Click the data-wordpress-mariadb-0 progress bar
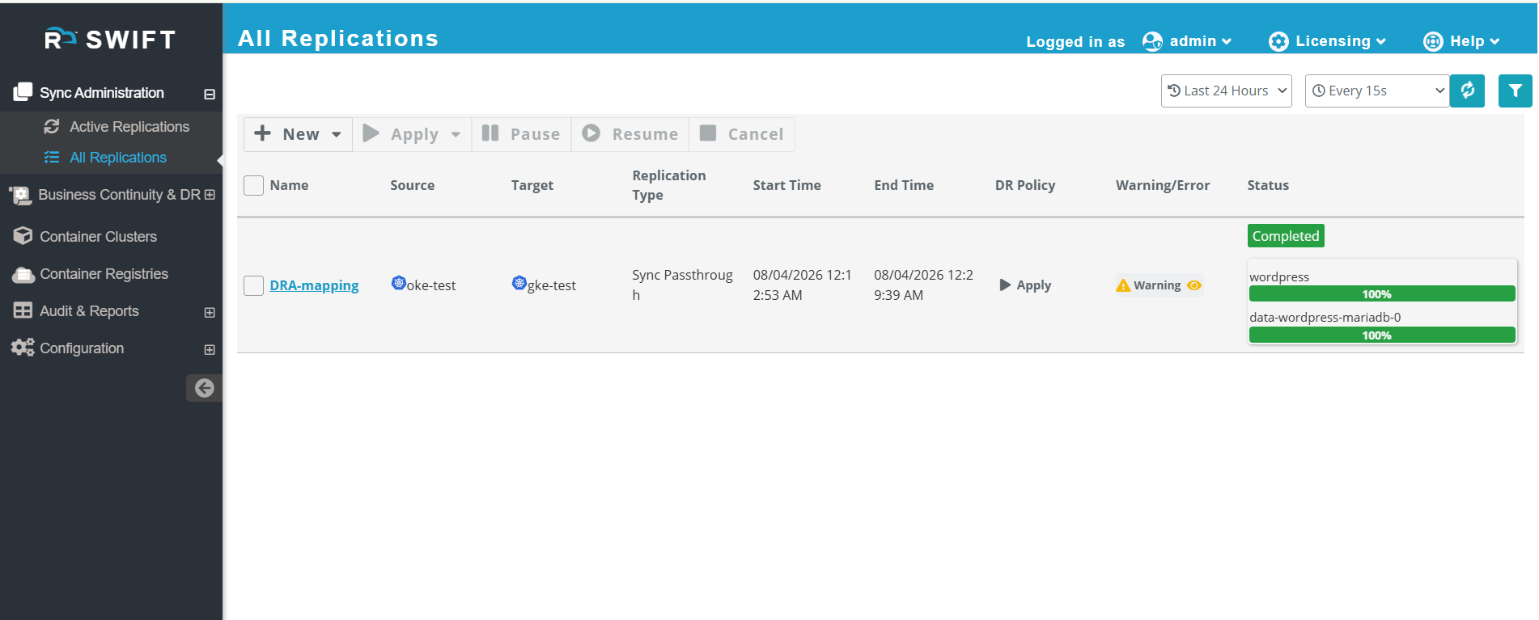This screenshot has height=620, width=1539. (1382, 335)
